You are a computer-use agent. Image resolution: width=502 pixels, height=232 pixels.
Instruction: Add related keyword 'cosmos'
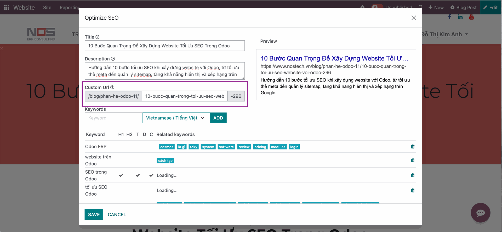167,147
